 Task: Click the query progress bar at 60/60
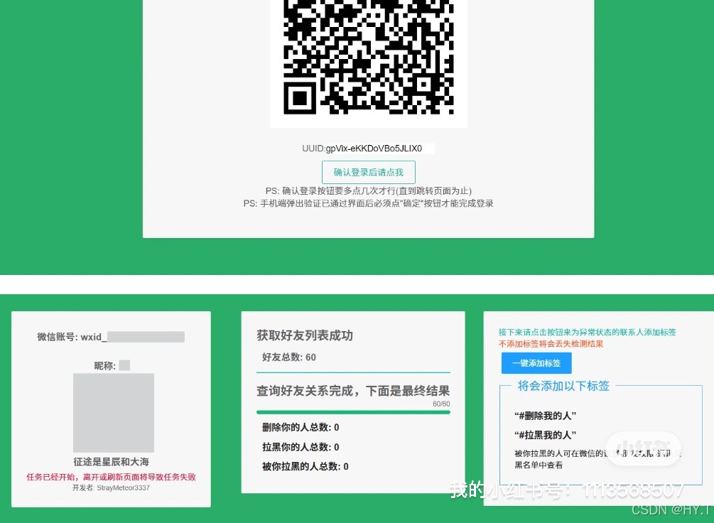click(353, 412)
